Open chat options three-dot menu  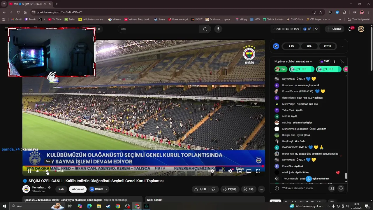click(x=334, y=62)
